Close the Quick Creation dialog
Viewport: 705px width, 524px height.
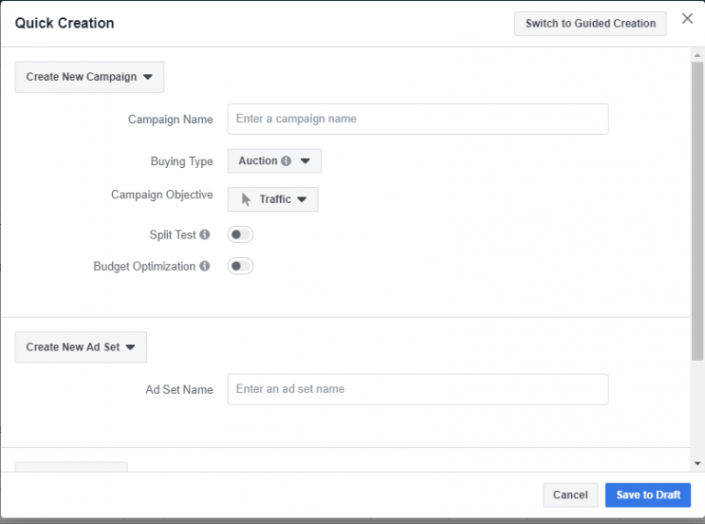(x=687, y=18)
